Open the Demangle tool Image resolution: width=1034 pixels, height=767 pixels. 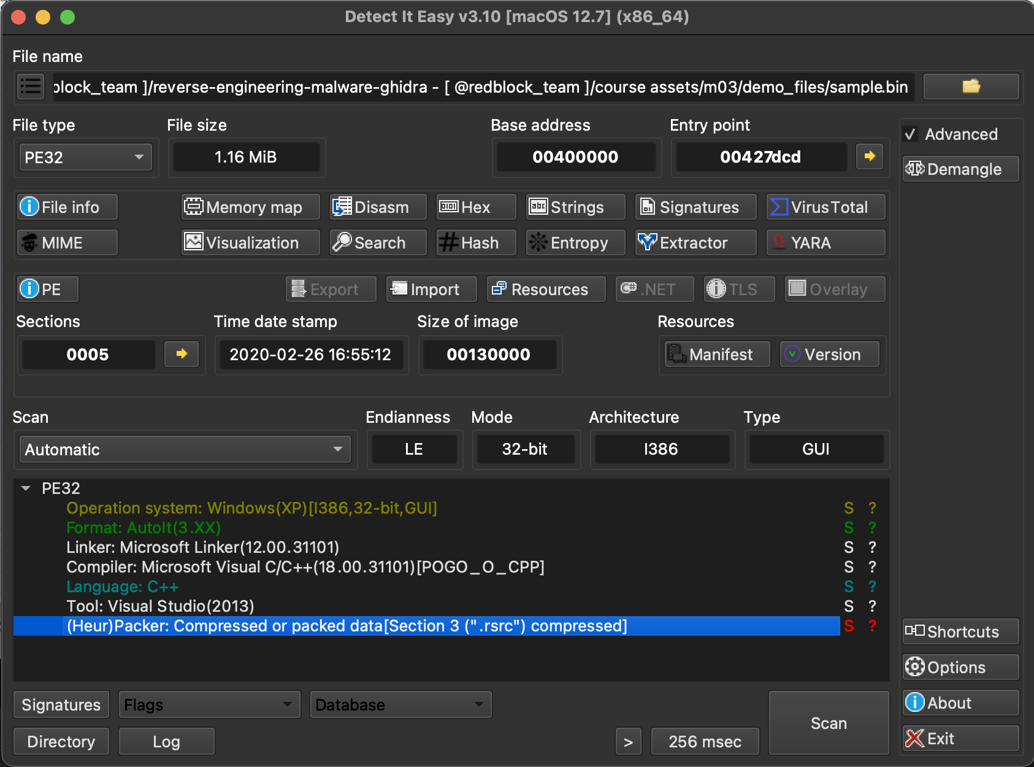(960, 169)
